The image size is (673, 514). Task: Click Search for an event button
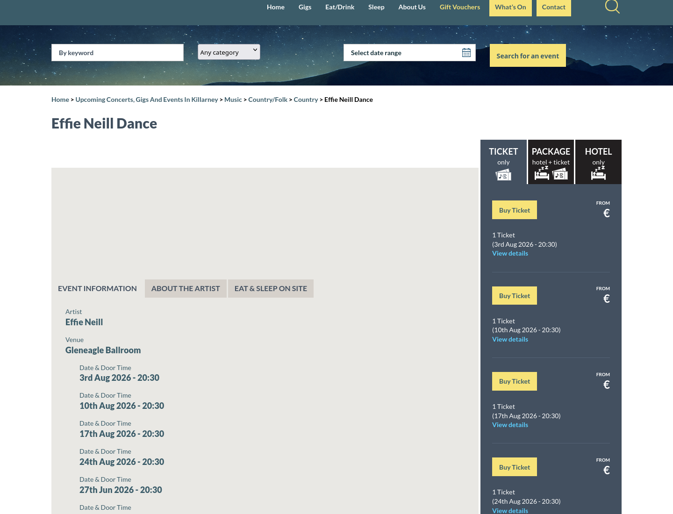[x=528, y=56]
